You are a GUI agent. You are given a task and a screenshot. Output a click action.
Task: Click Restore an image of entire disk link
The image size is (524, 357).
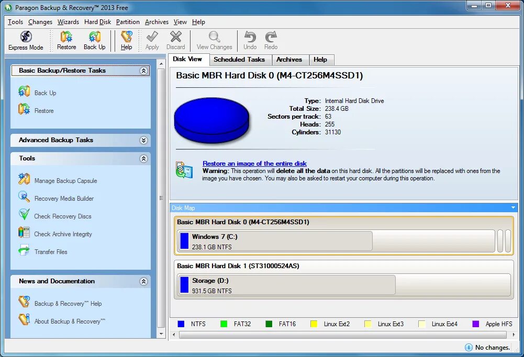[254, 164]
